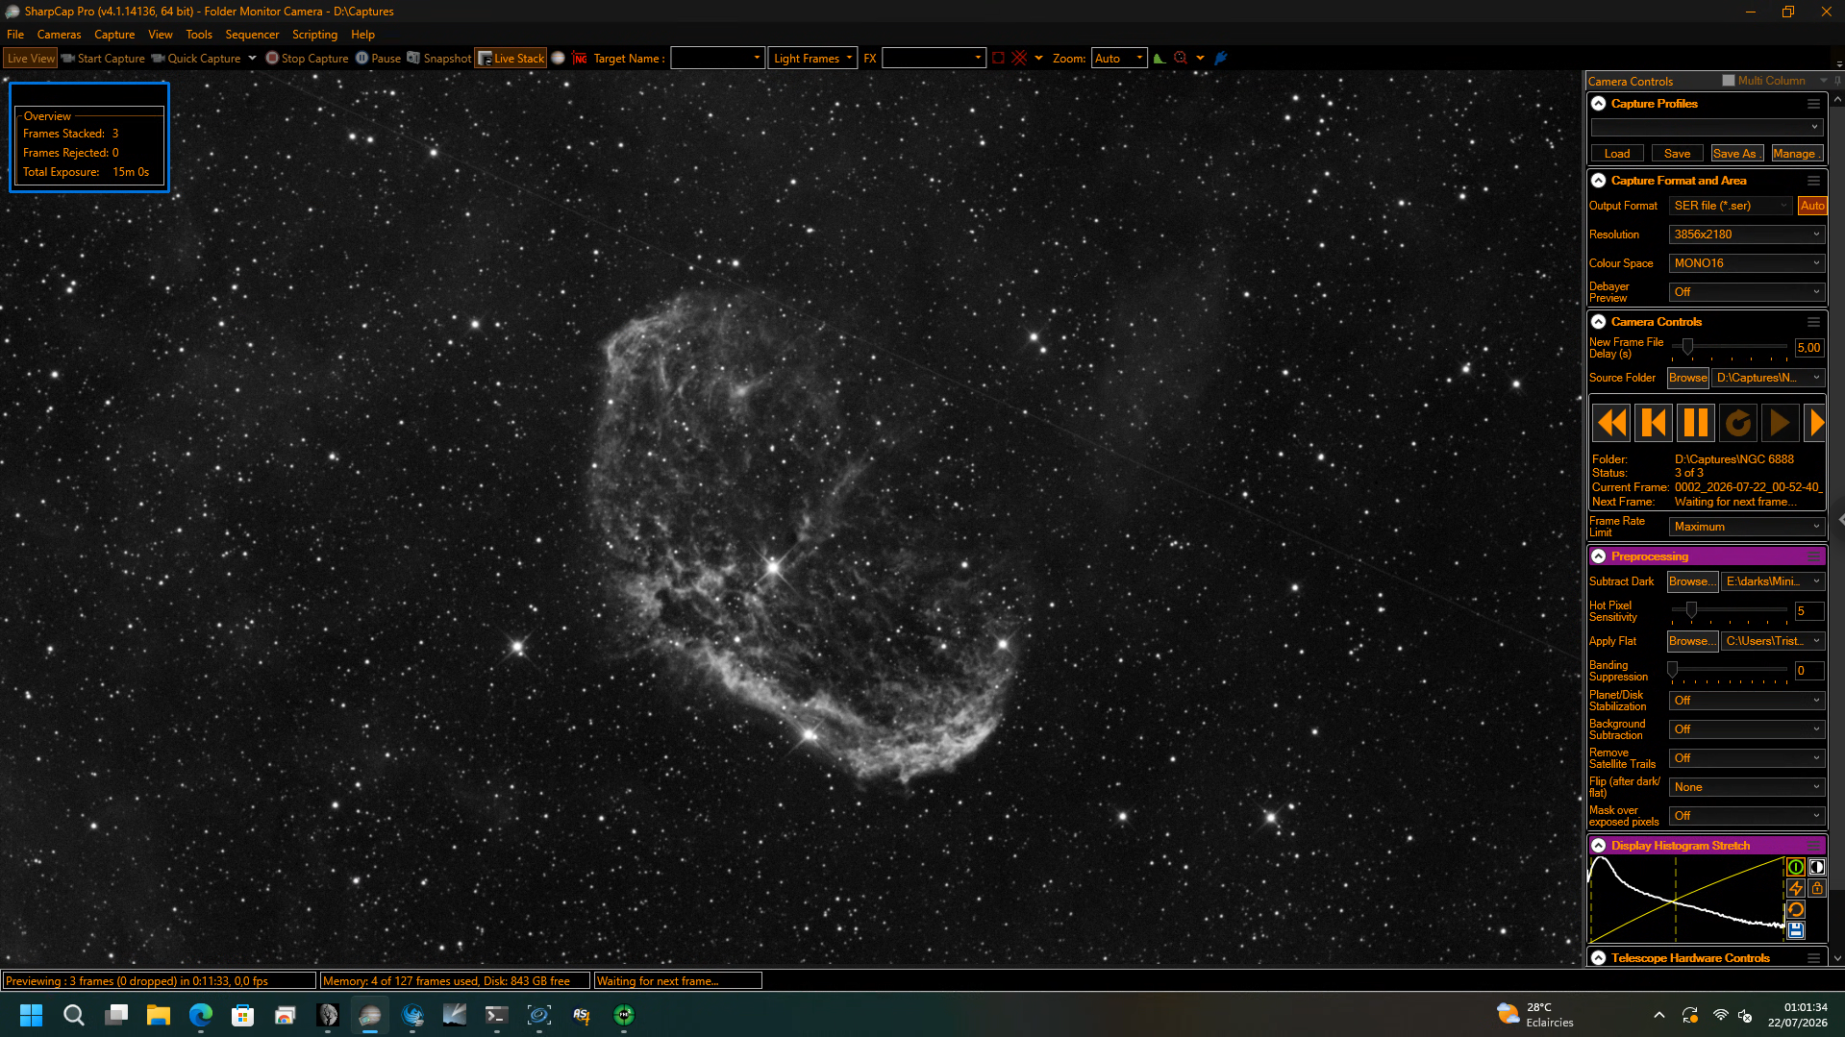Open the Scripting menu

click(x=314, y=35)
